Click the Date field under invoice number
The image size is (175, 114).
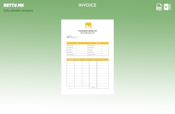tap(73, 37)
